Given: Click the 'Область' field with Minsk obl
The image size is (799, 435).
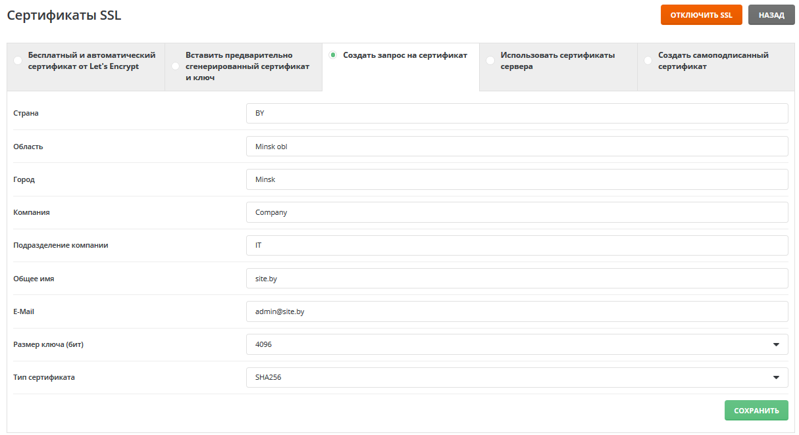Looking at the screenshot, I should coord(517,147).
